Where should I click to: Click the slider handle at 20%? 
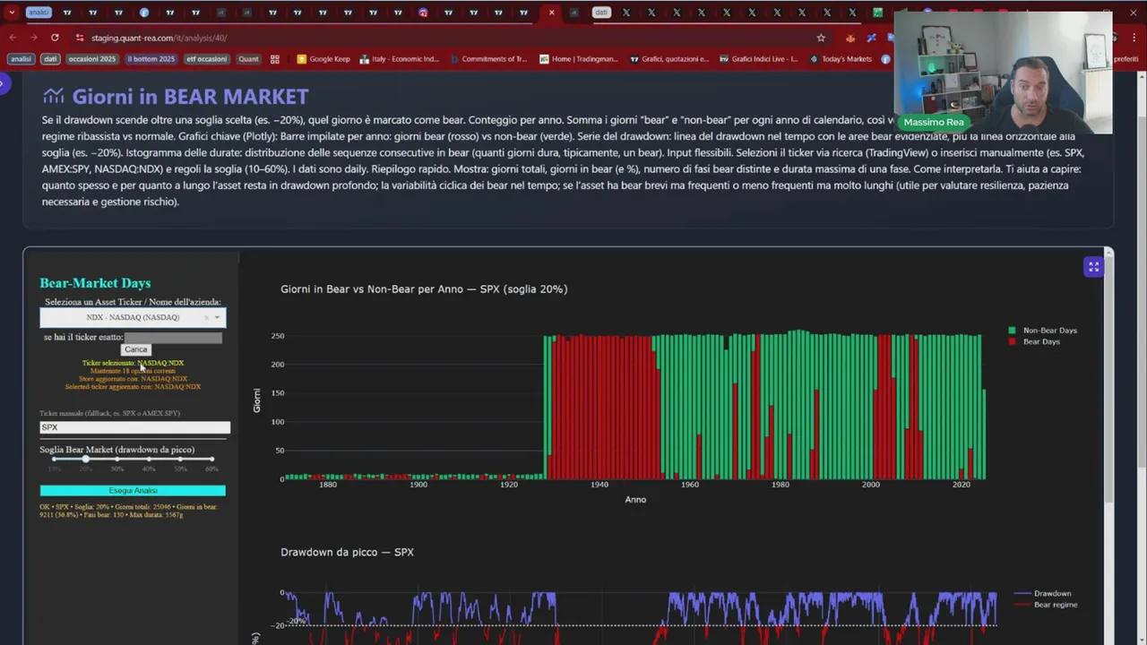coord(86,460)
